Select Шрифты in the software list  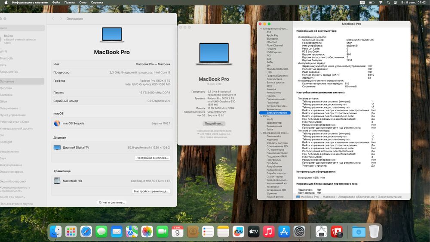click(x=271, y=193)
